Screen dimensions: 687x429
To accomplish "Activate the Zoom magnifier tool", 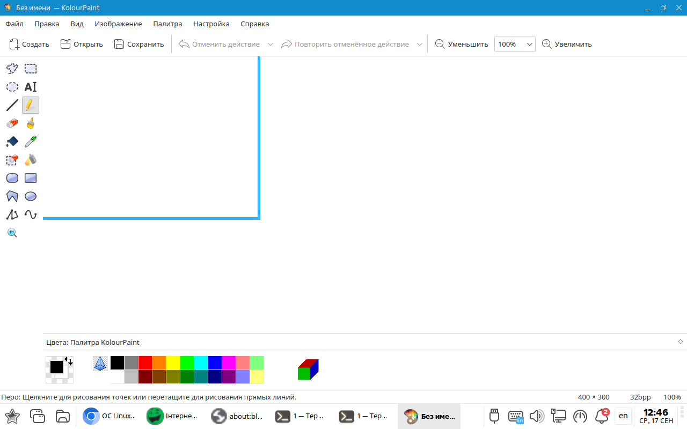I will [12, 233].
